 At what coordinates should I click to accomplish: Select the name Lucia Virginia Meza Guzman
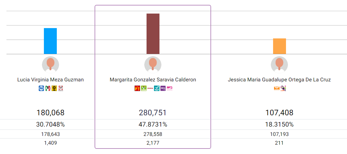coord(50,80)
